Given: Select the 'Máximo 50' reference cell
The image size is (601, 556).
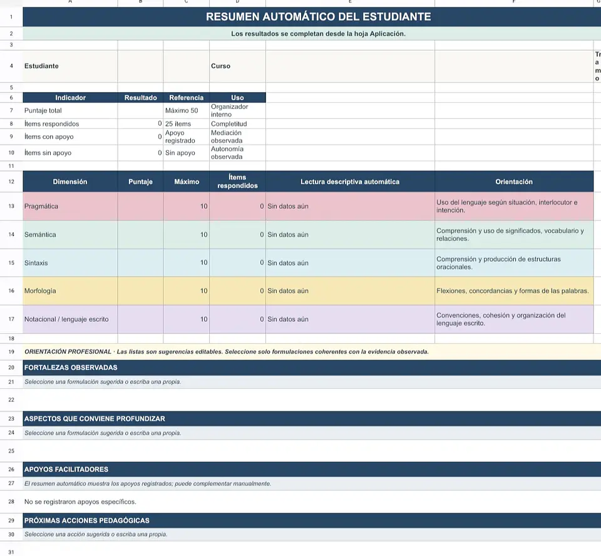Looking at the screenshot, I should (x=187, y=110).
